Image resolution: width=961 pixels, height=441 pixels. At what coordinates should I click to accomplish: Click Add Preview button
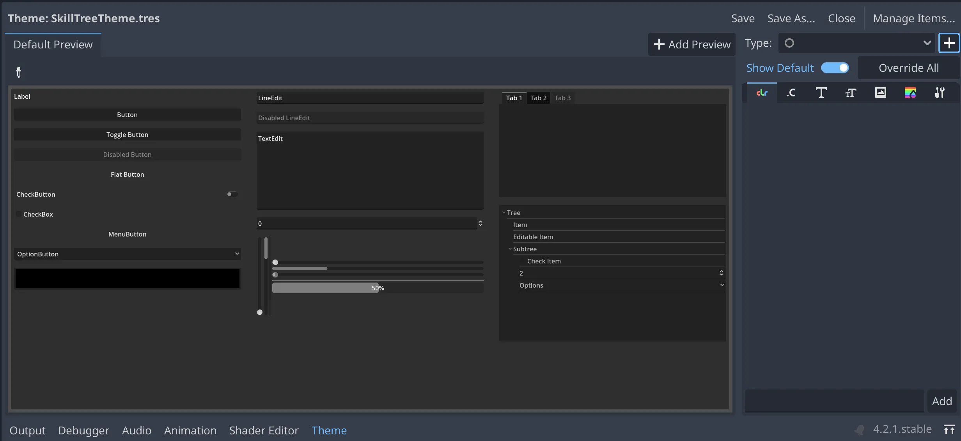(691, 44)
